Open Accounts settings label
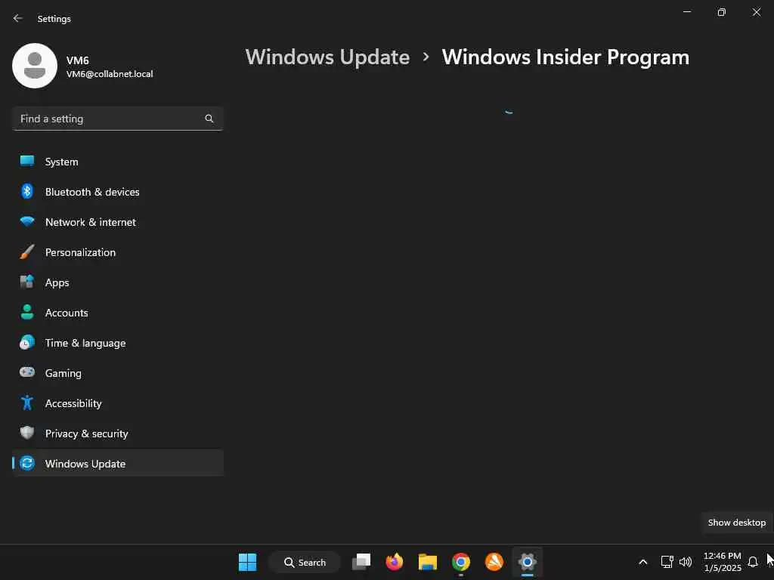774x580 pixels. pos(67,313)
